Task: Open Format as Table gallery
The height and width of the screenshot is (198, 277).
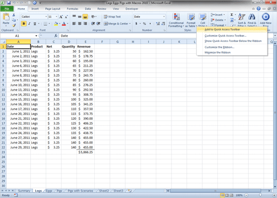Action: (x=191, y=20)
